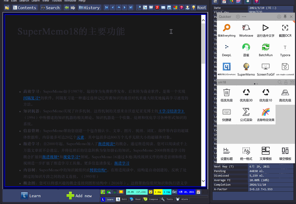
Task: Click the big Learn button
Action: (x=31, y=196)
